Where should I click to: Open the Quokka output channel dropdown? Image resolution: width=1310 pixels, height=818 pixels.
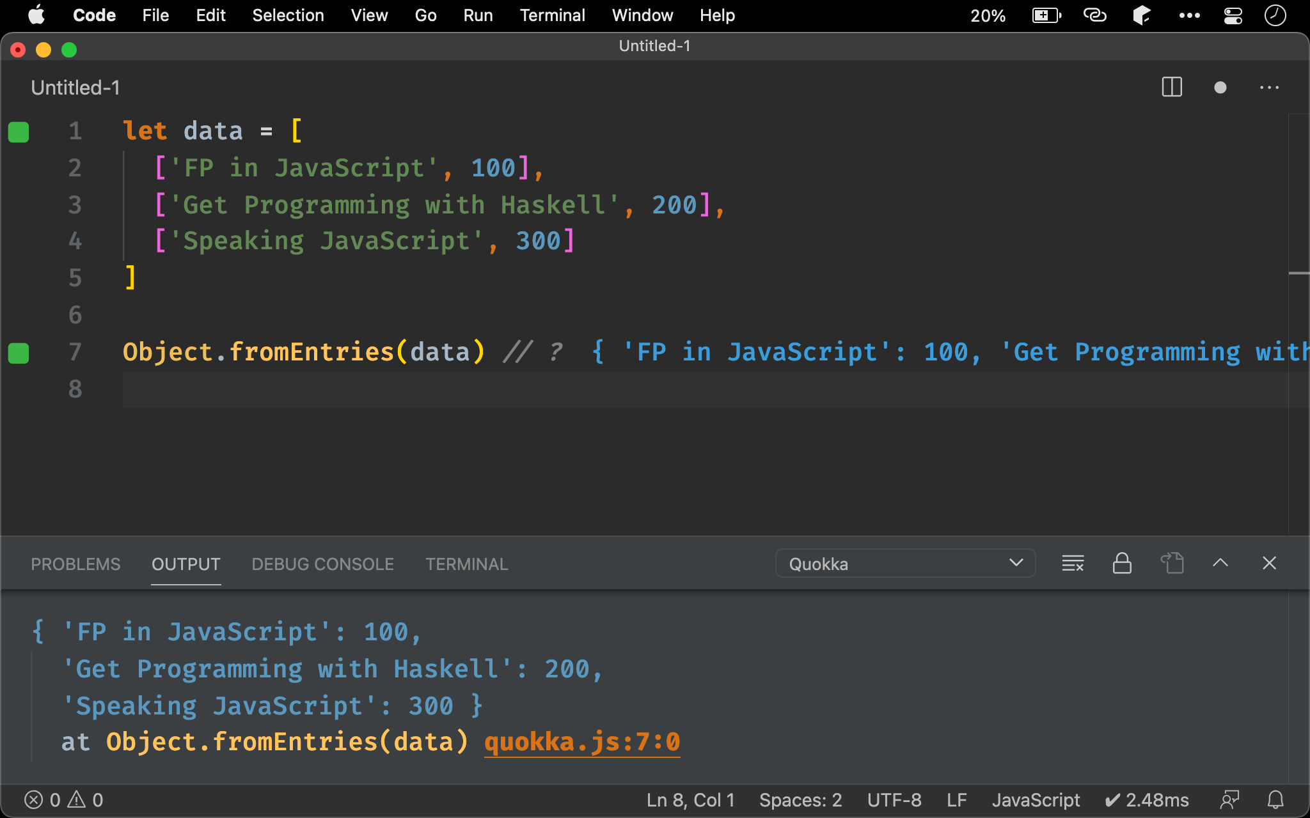pyautogui.click(x=905, y=564)
